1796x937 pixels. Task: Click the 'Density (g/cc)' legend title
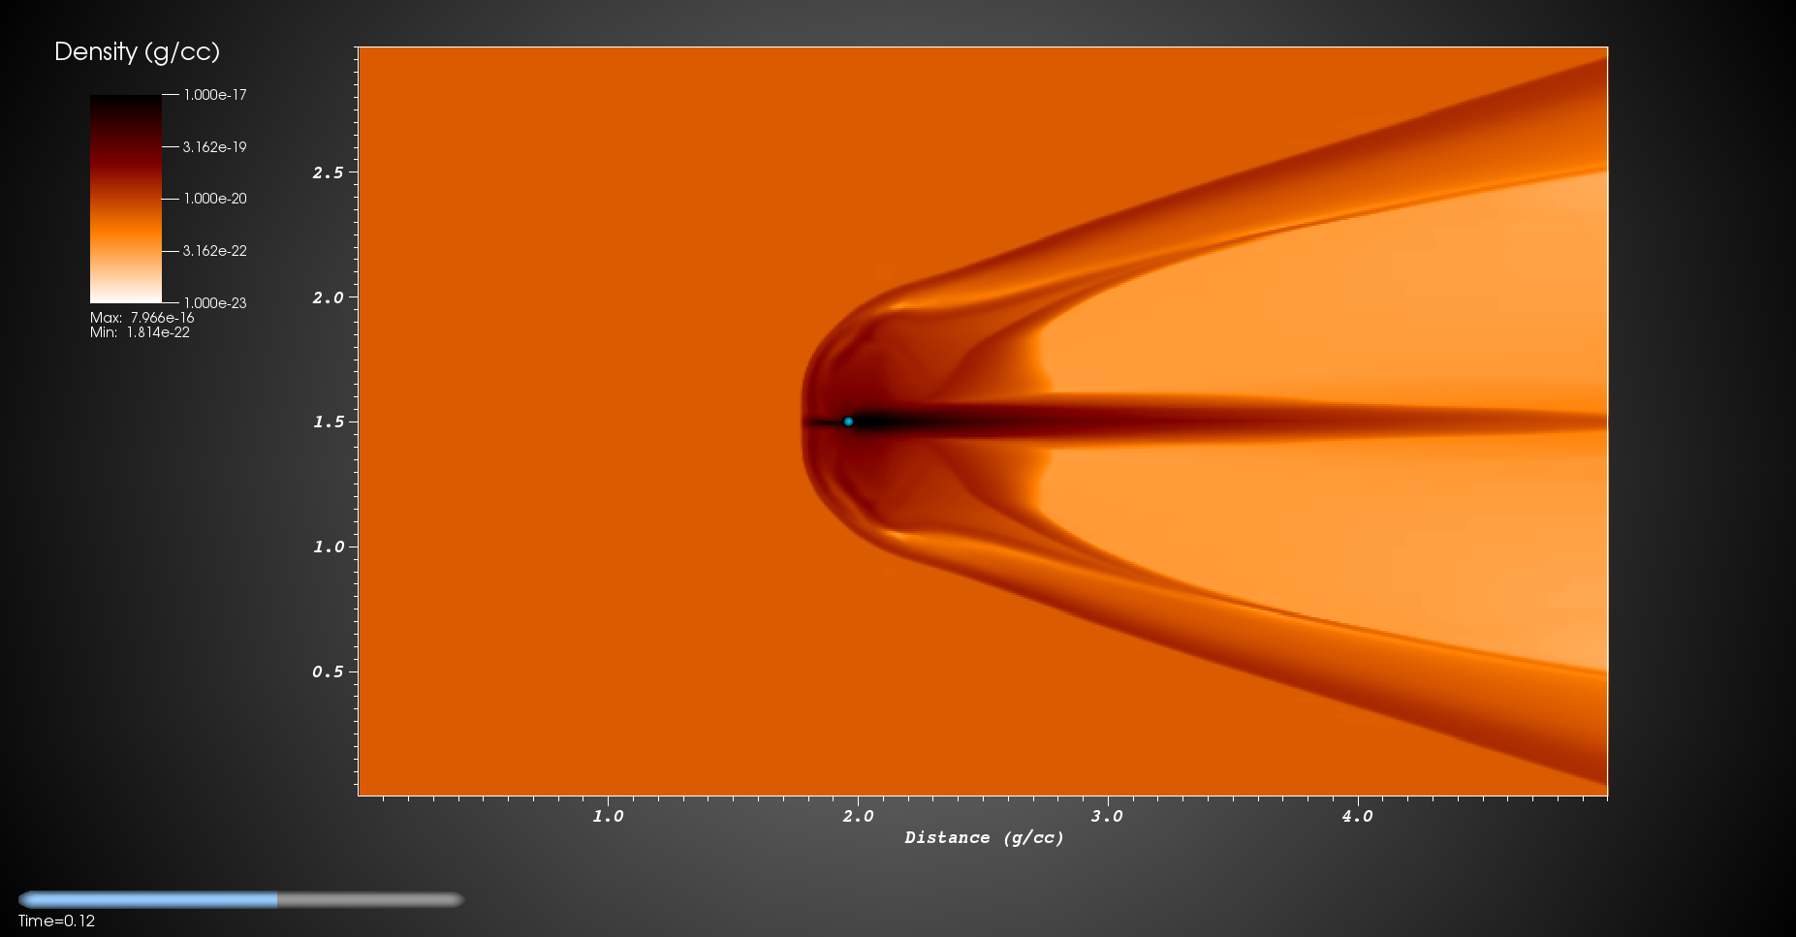pos(137,52)
